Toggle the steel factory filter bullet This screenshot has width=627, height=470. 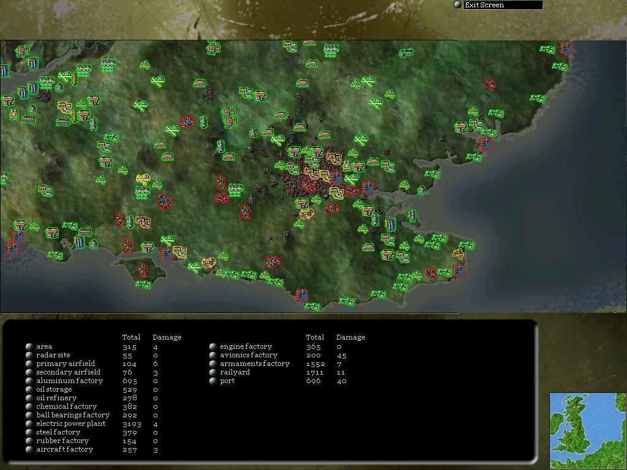pyautogui.click(x=29, y=433)
